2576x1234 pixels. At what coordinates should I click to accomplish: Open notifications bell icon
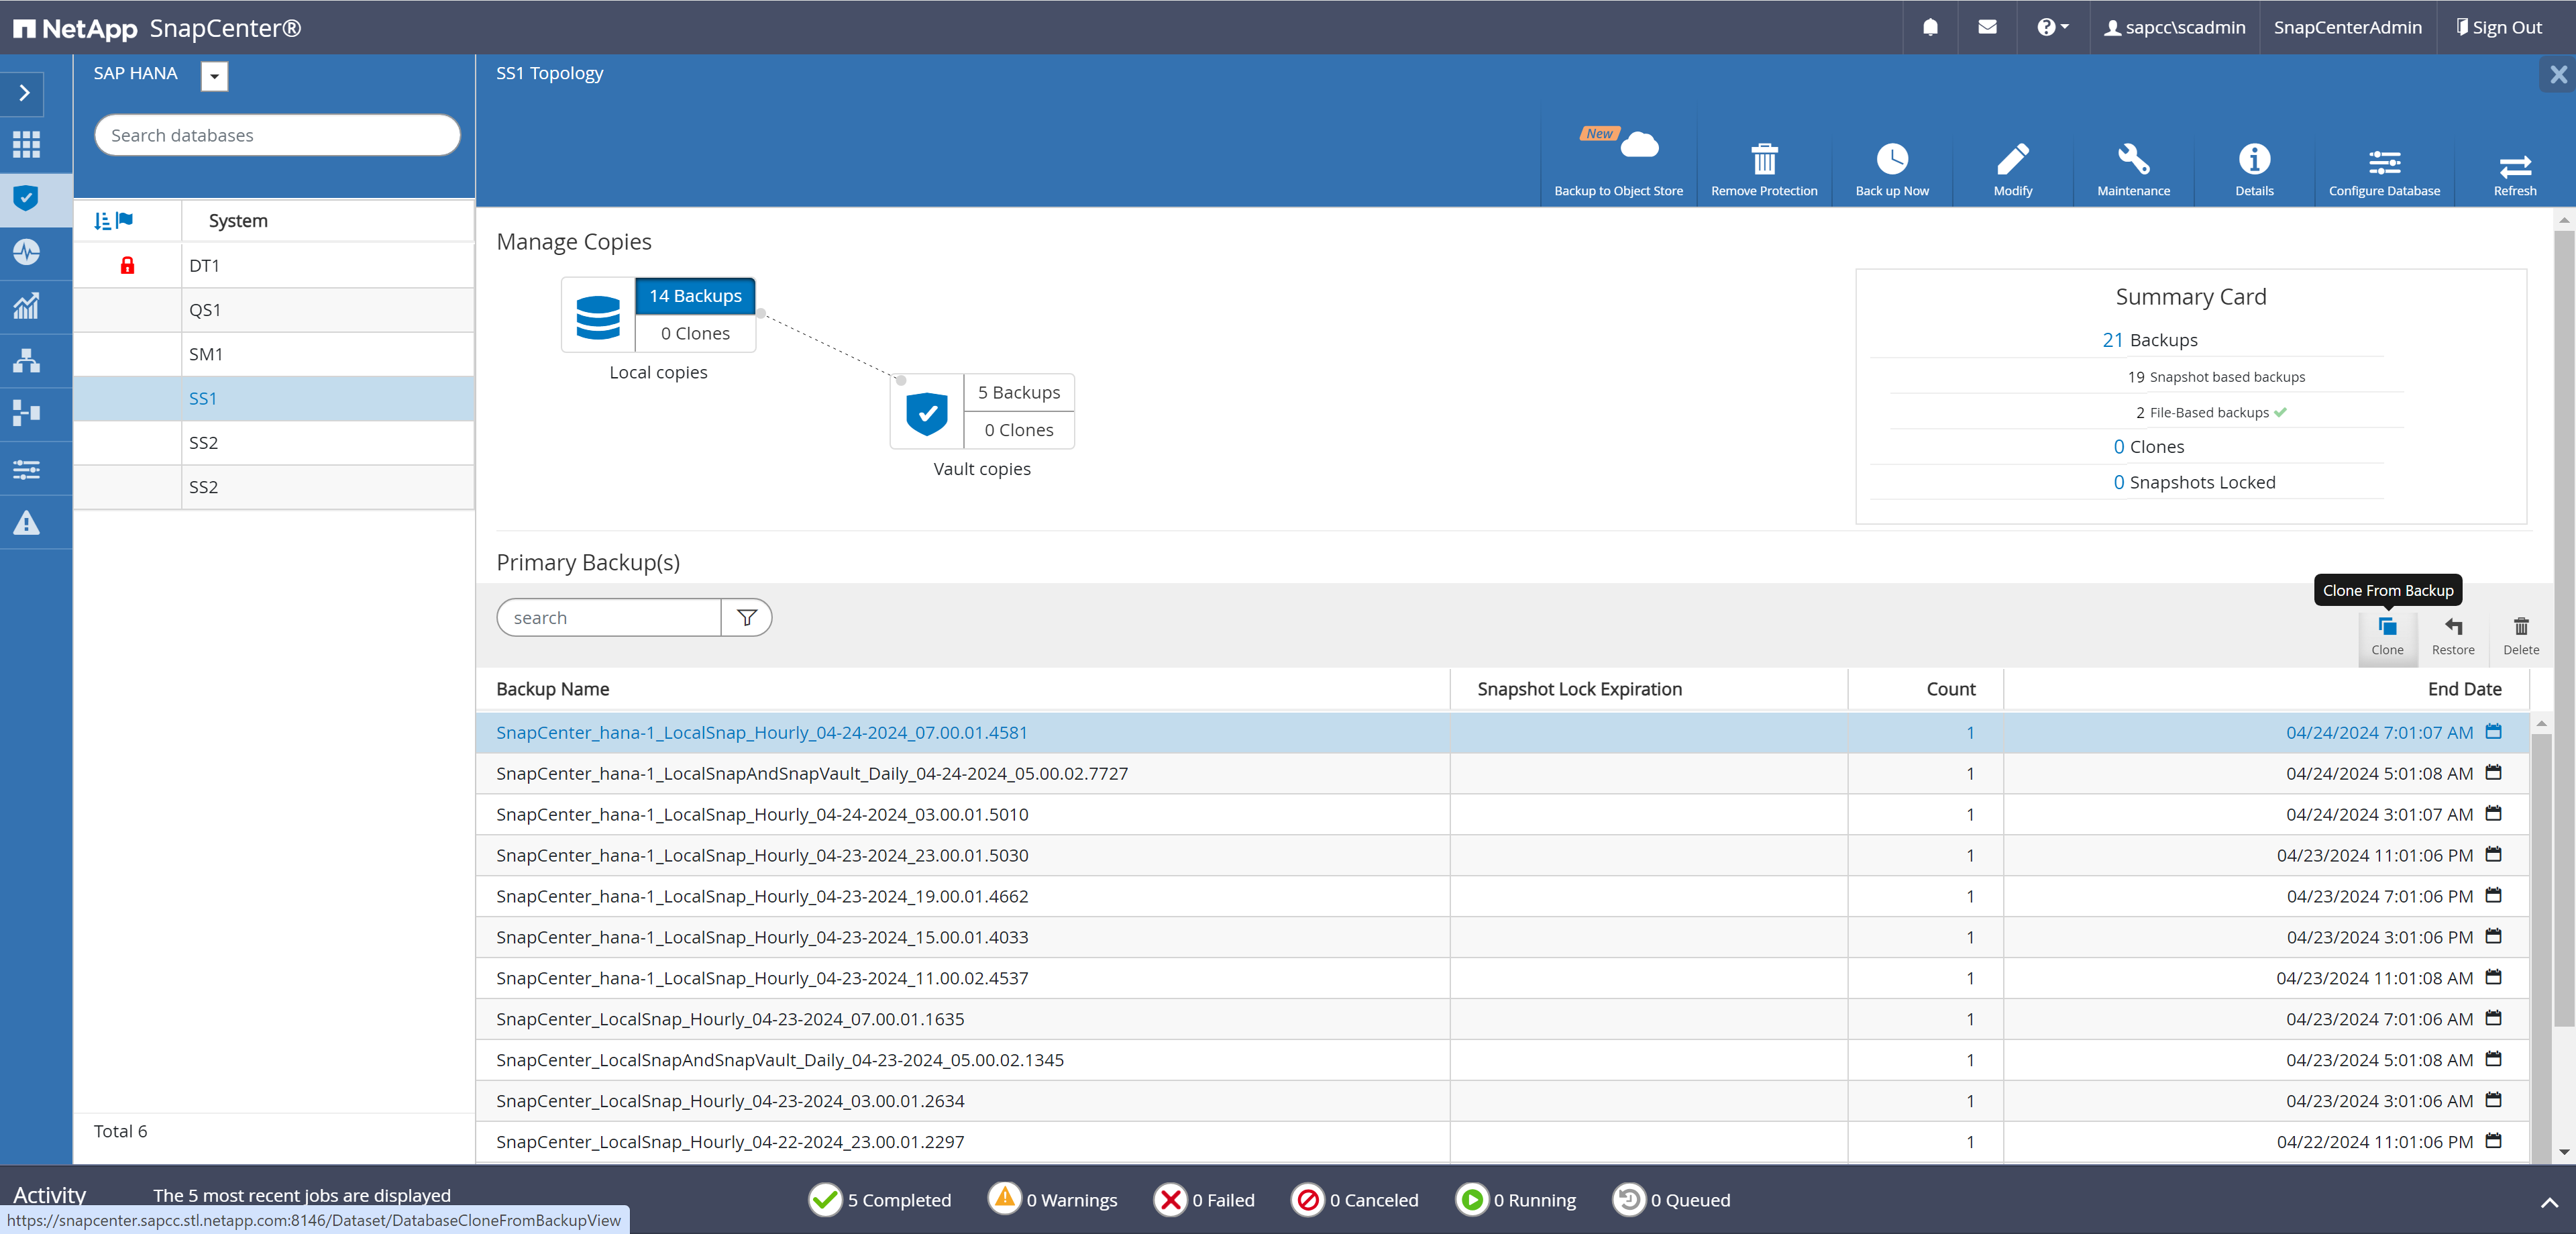[x=1929, y=27]
